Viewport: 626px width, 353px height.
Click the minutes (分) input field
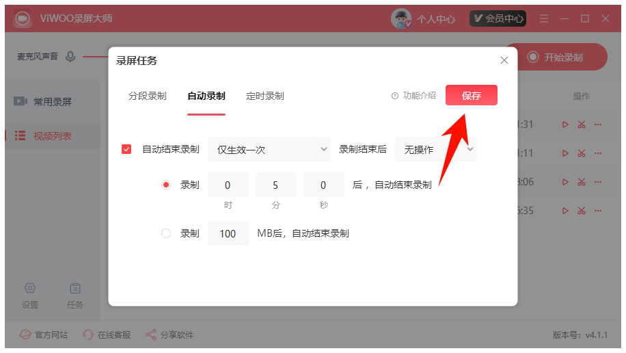click(276, 185)
